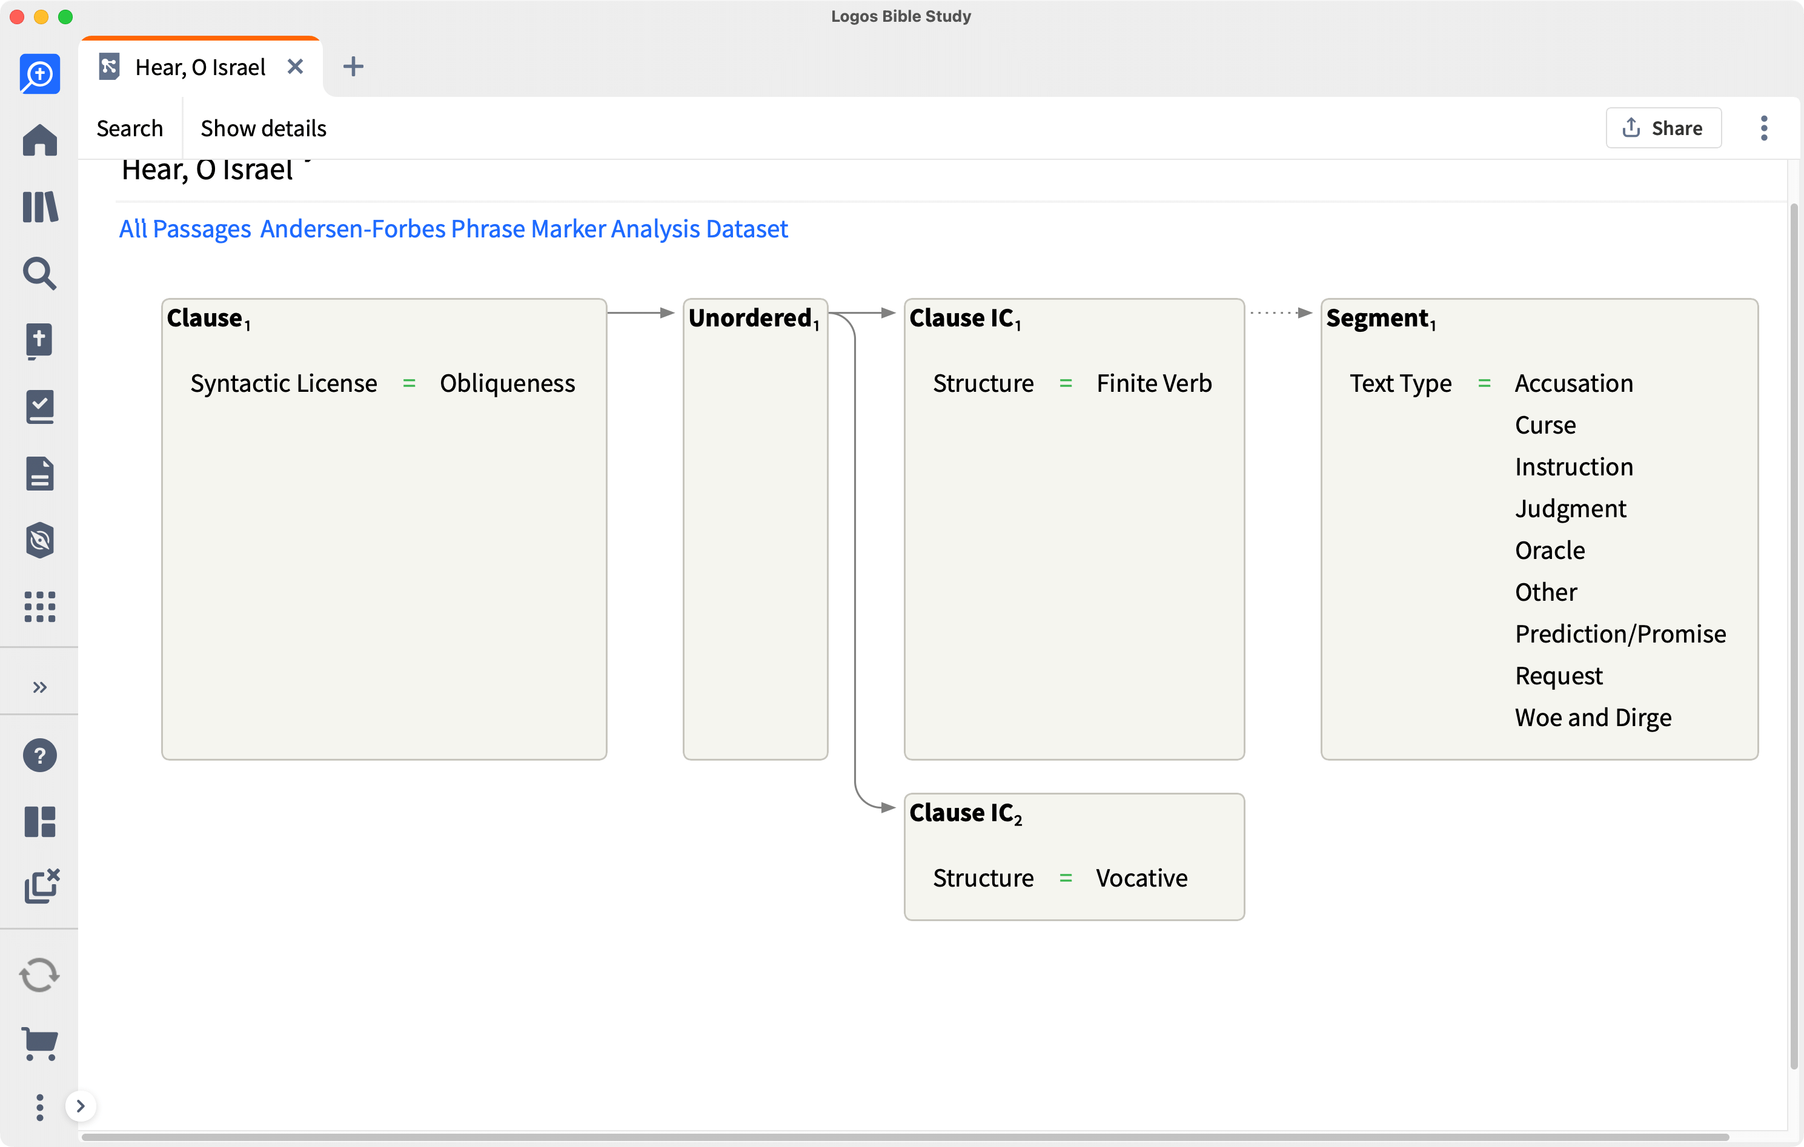This screenshot has width=1804, height=1147.
Task: Click the Prediction/Promise text type value
Action: [x=1620, y=634]
